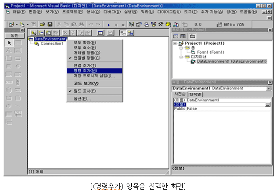
Task: Collapse the 디자이너 folder node
Action: point(181,57)
